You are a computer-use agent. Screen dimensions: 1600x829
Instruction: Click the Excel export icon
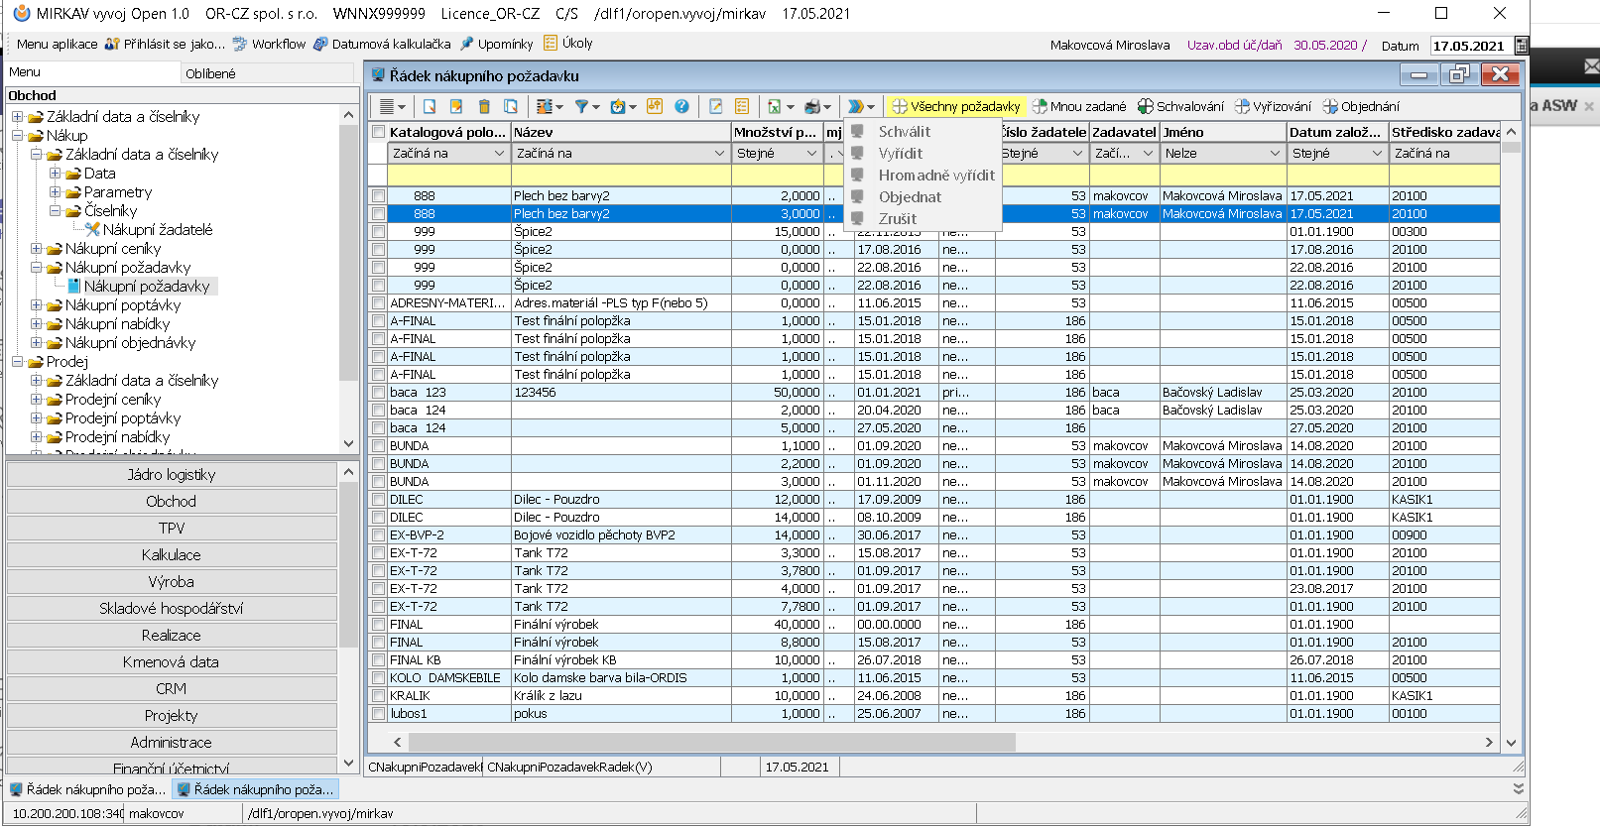775,107
